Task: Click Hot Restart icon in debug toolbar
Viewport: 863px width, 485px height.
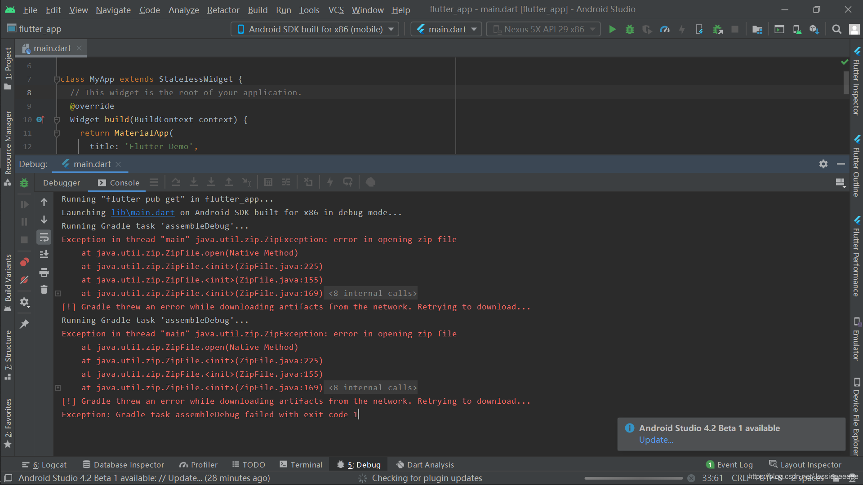Action: pyautogui.click(x=348, y=182)
